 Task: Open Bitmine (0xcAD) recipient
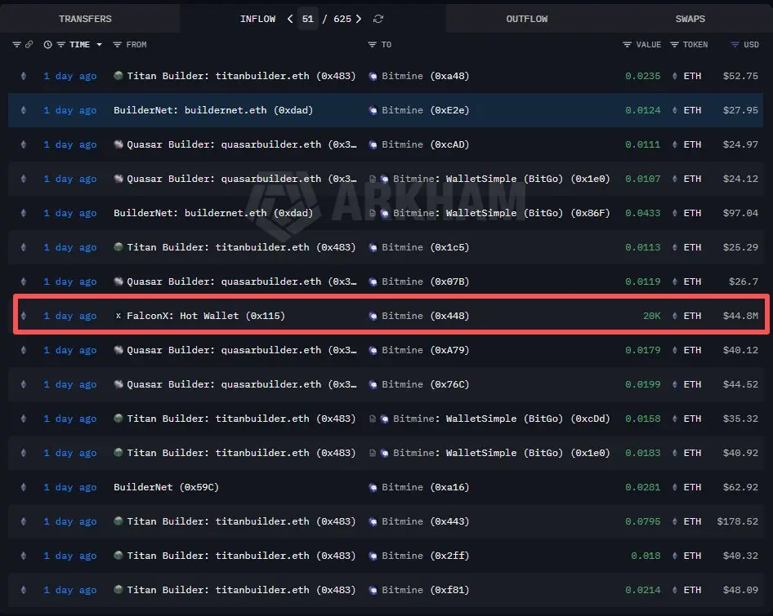tap(426, 144)
